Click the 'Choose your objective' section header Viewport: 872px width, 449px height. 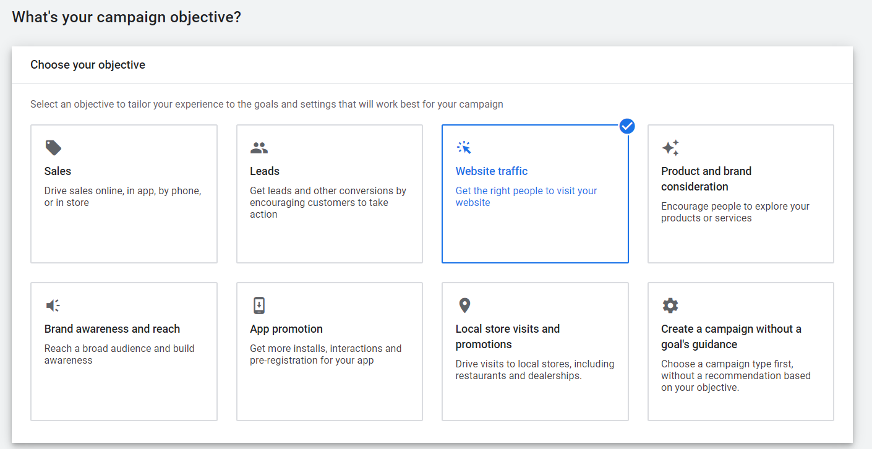(88, 65)
